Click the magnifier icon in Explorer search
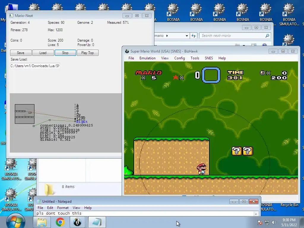304x228 pixels. [267, 36]
